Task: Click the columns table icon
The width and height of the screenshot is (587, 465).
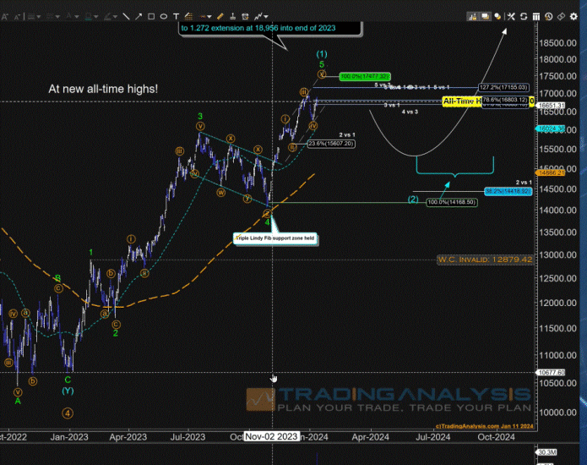Action: (x=536, y=16)
